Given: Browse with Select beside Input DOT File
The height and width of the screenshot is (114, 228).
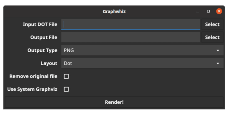Looking at the screenshot, I should tap(212, 24).
